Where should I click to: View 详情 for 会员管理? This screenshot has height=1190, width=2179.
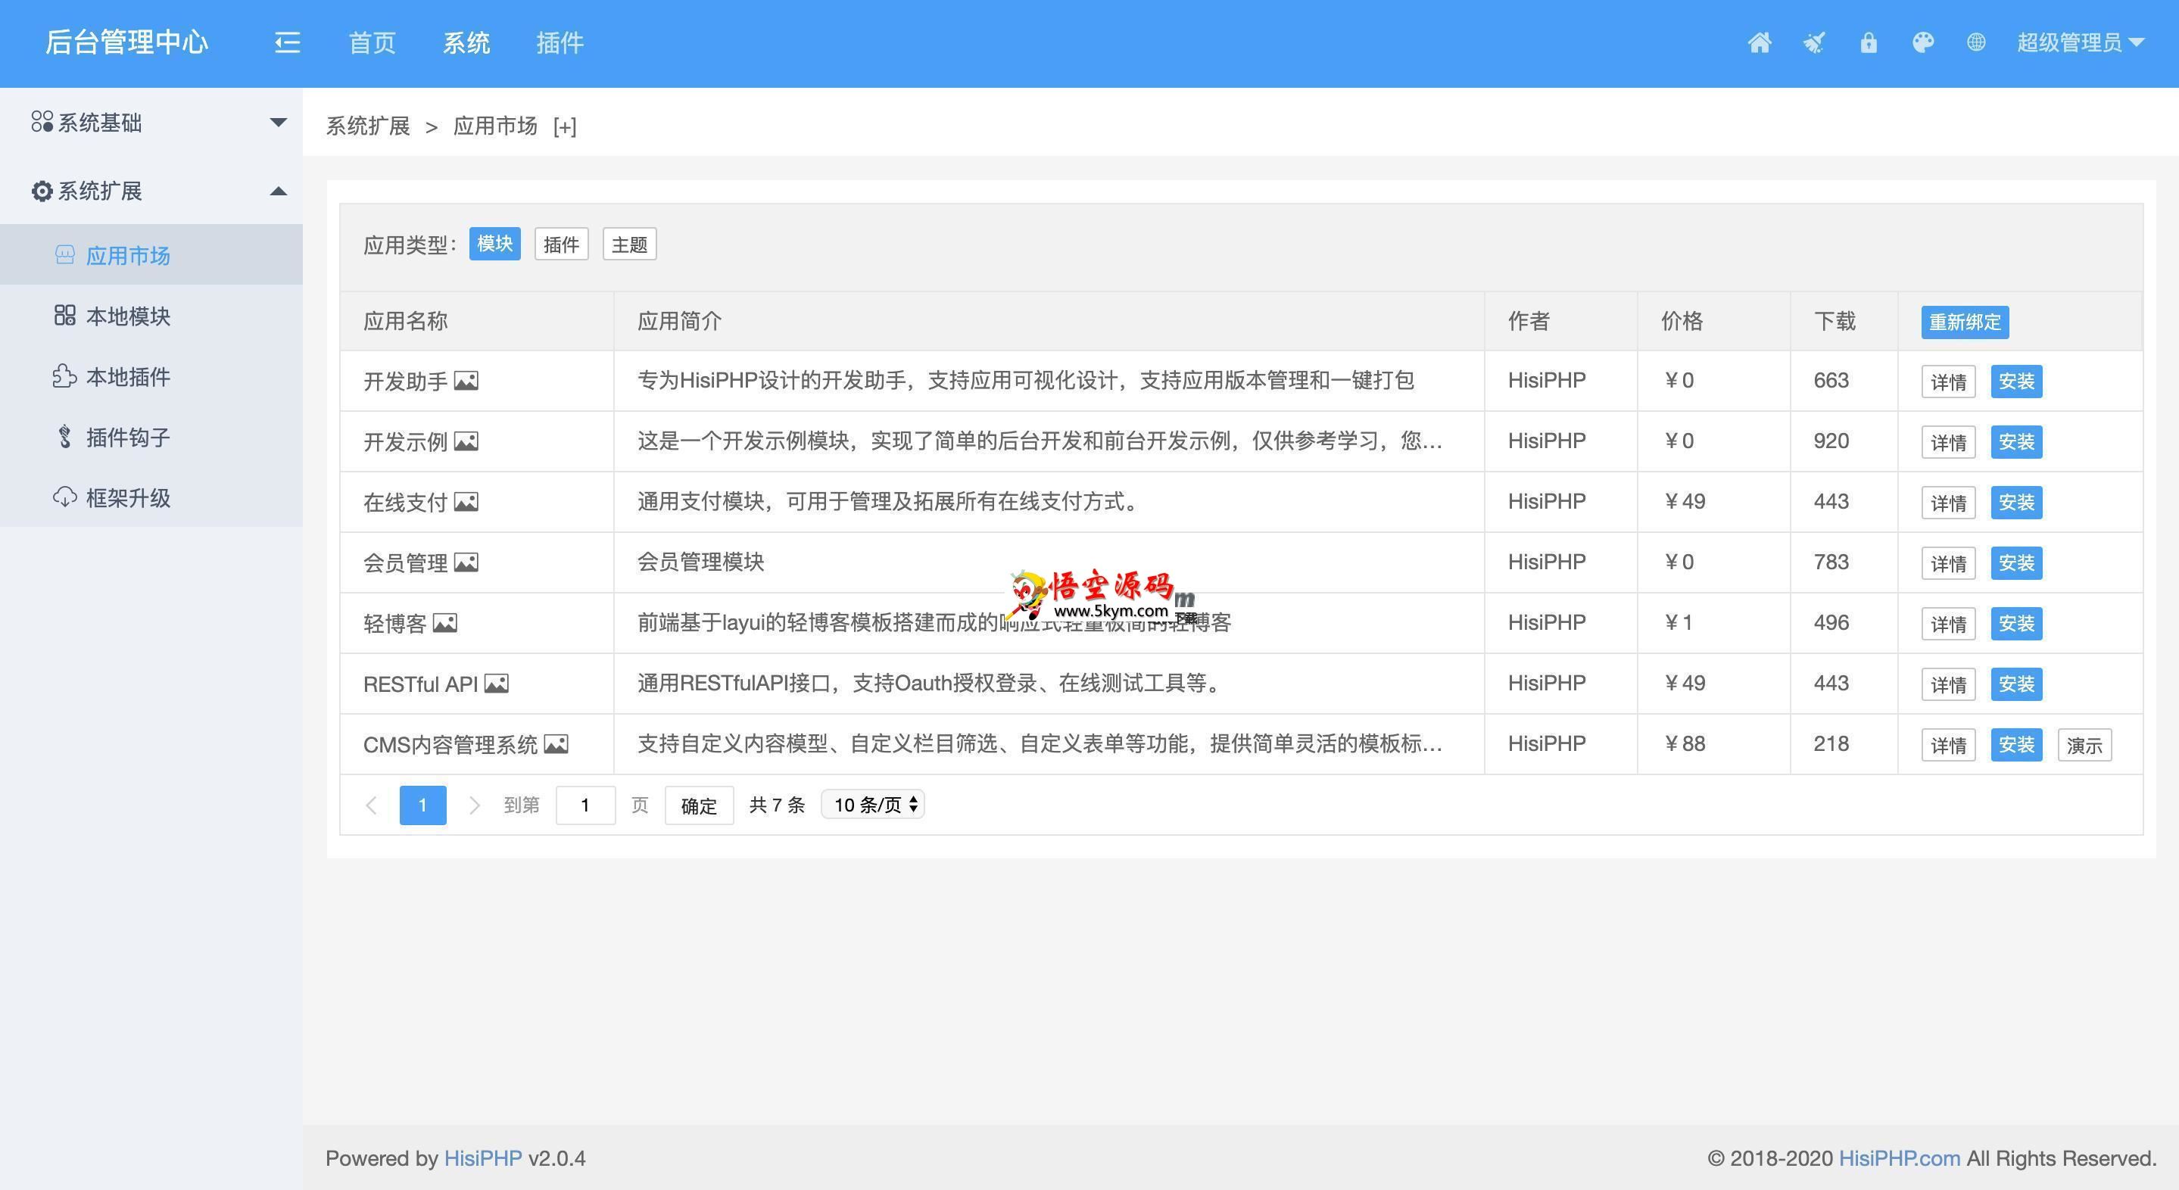1948,563
